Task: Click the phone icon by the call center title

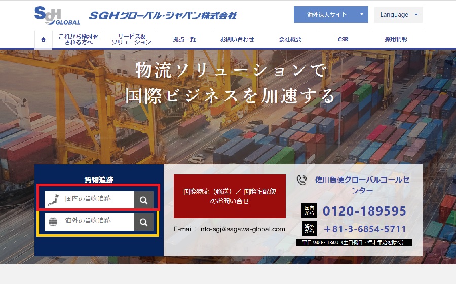Action: [x=302, y=180]
